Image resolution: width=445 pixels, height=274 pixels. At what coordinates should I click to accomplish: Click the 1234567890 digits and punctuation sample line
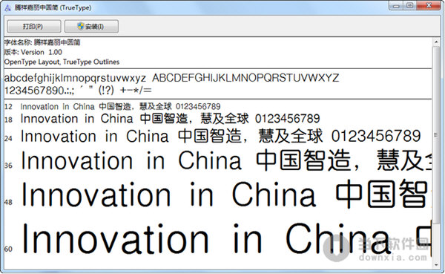pyautogui.click(x=78, y=91)
